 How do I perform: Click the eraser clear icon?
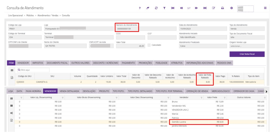tap(148, 8)
